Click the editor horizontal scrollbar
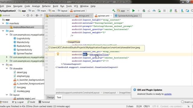193x108 pixels. coord(93,89)
